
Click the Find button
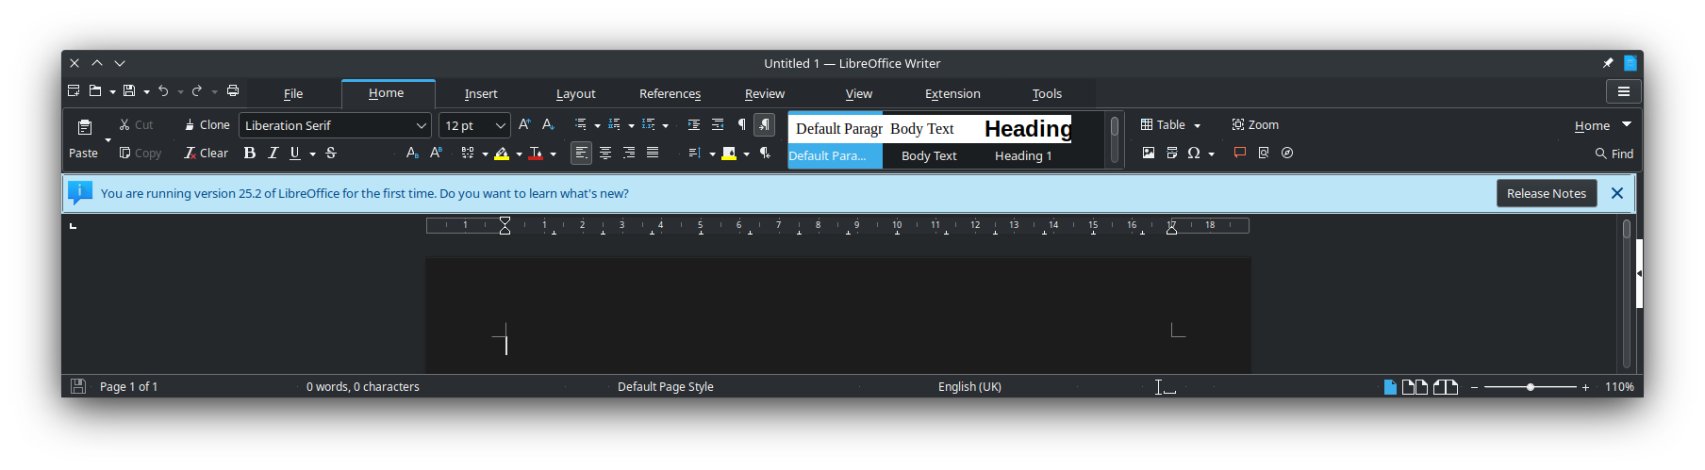click(1614, 154)
